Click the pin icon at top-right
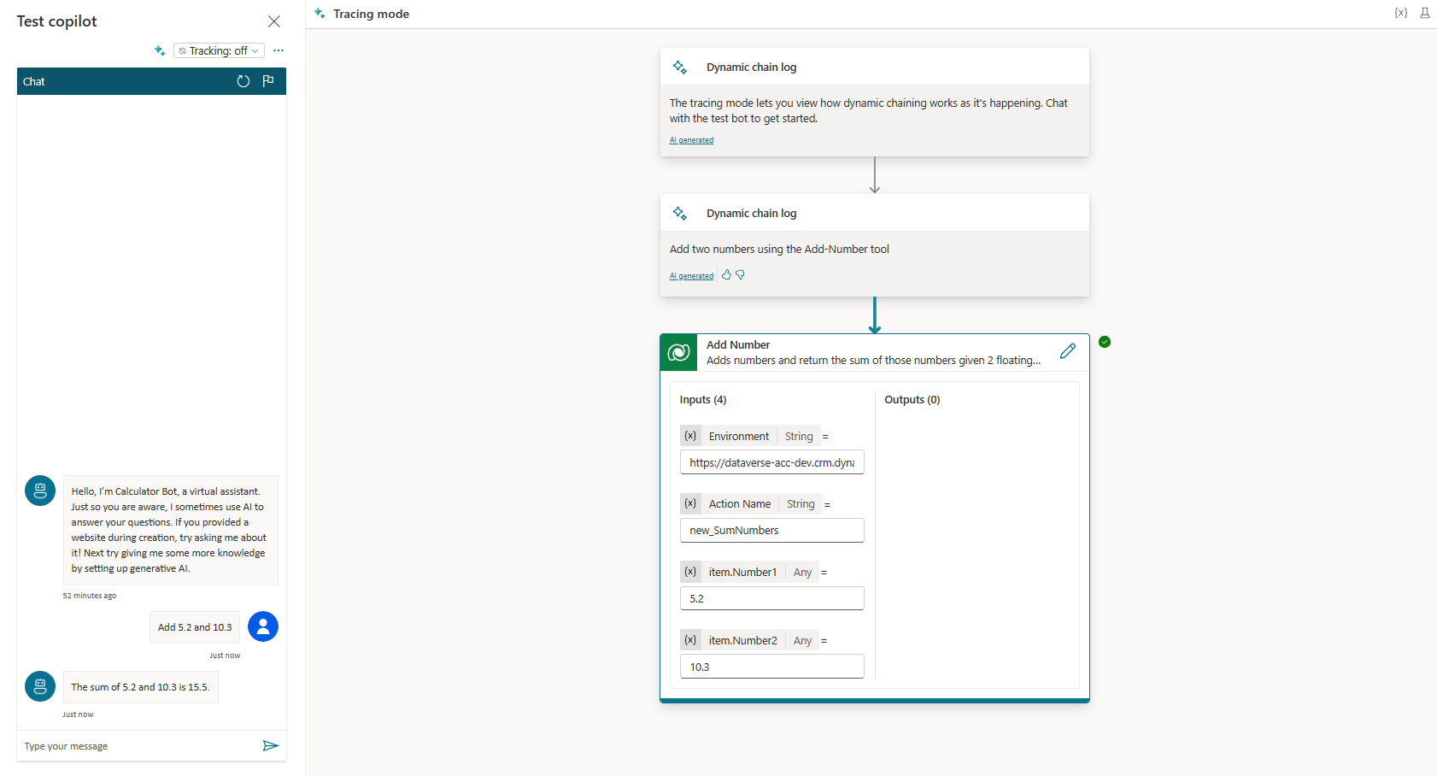 click(1425, 13)
